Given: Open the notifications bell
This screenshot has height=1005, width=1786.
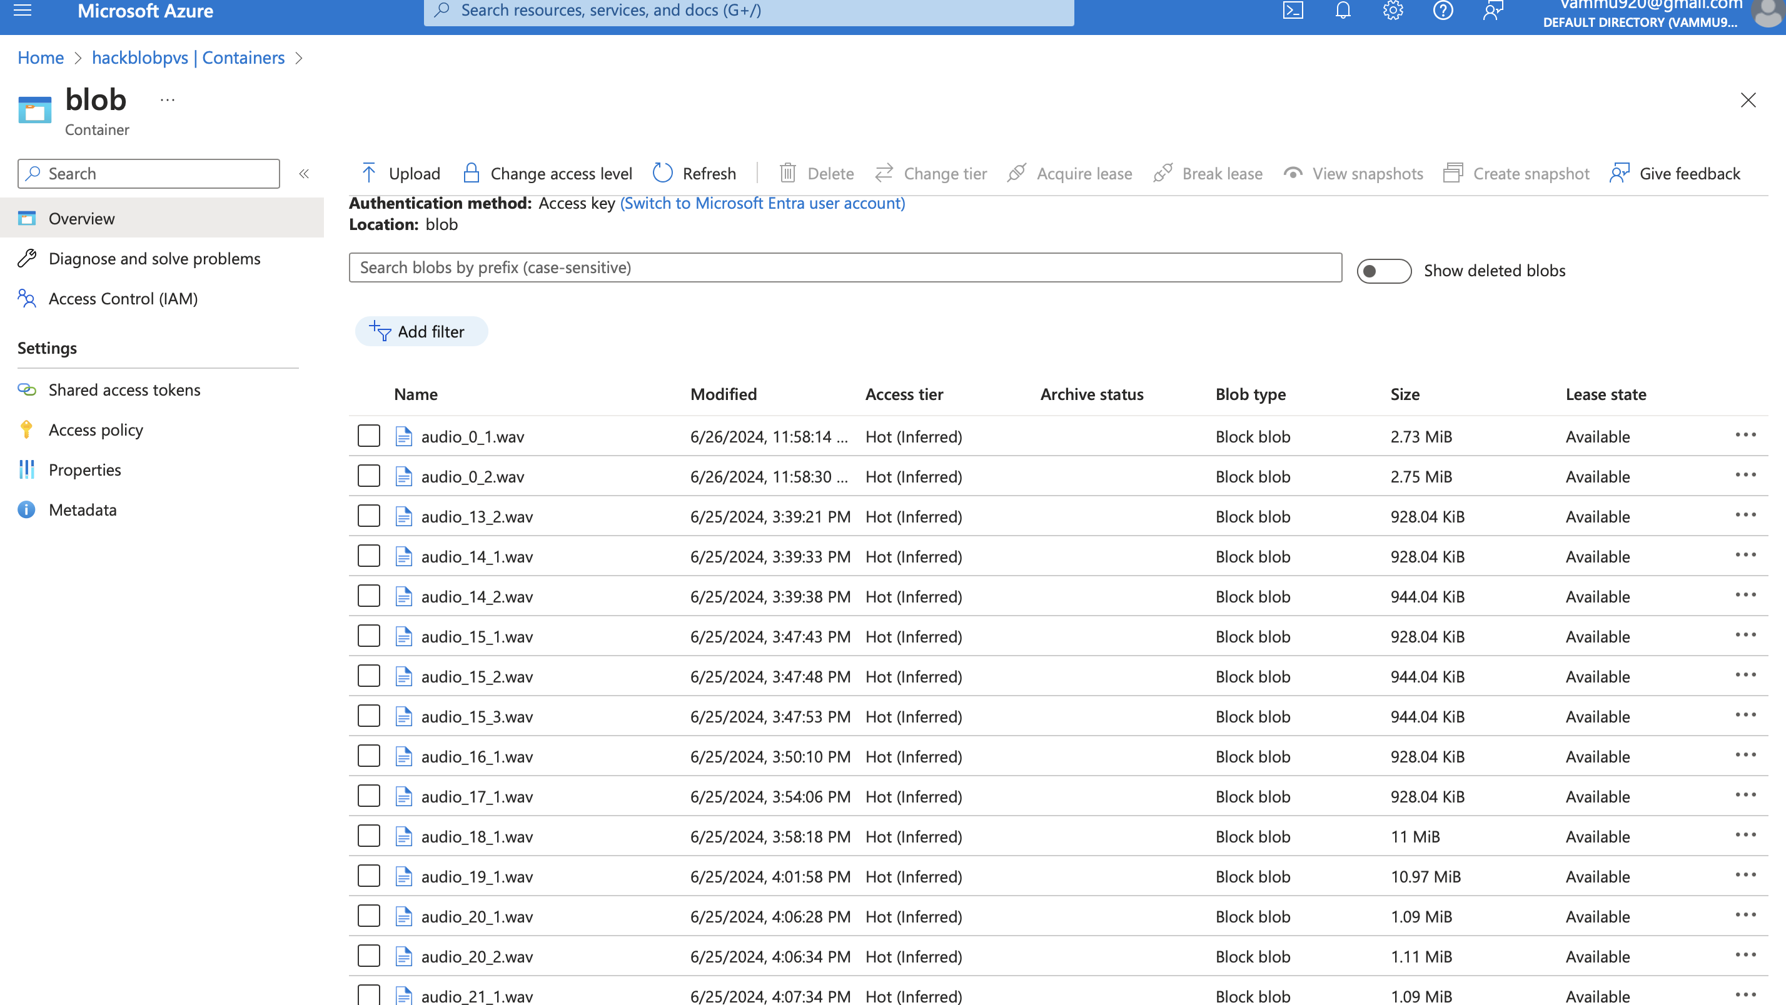Looking at the screenshot, I should 1343,11.
